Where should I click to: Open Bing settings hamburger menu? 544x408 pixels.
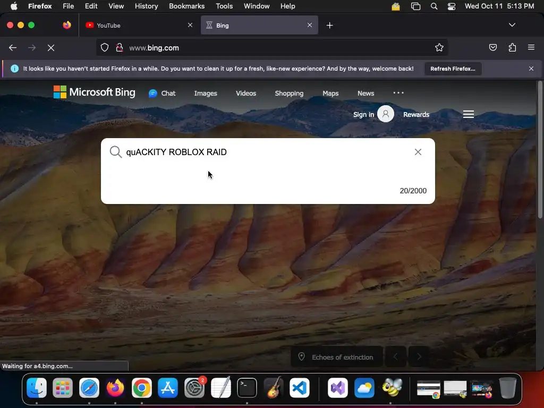tap(469, 114)
